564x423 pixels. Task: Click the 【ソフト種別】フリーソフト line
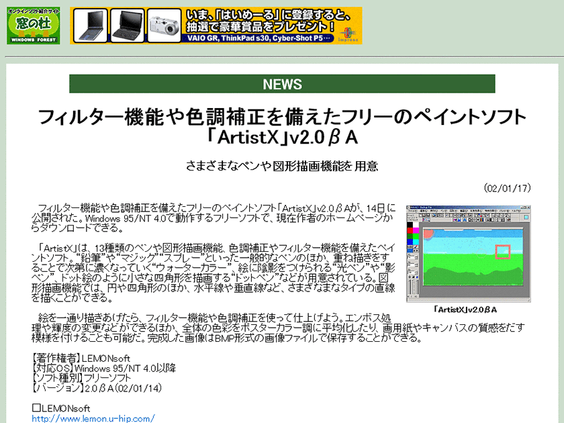81,378
